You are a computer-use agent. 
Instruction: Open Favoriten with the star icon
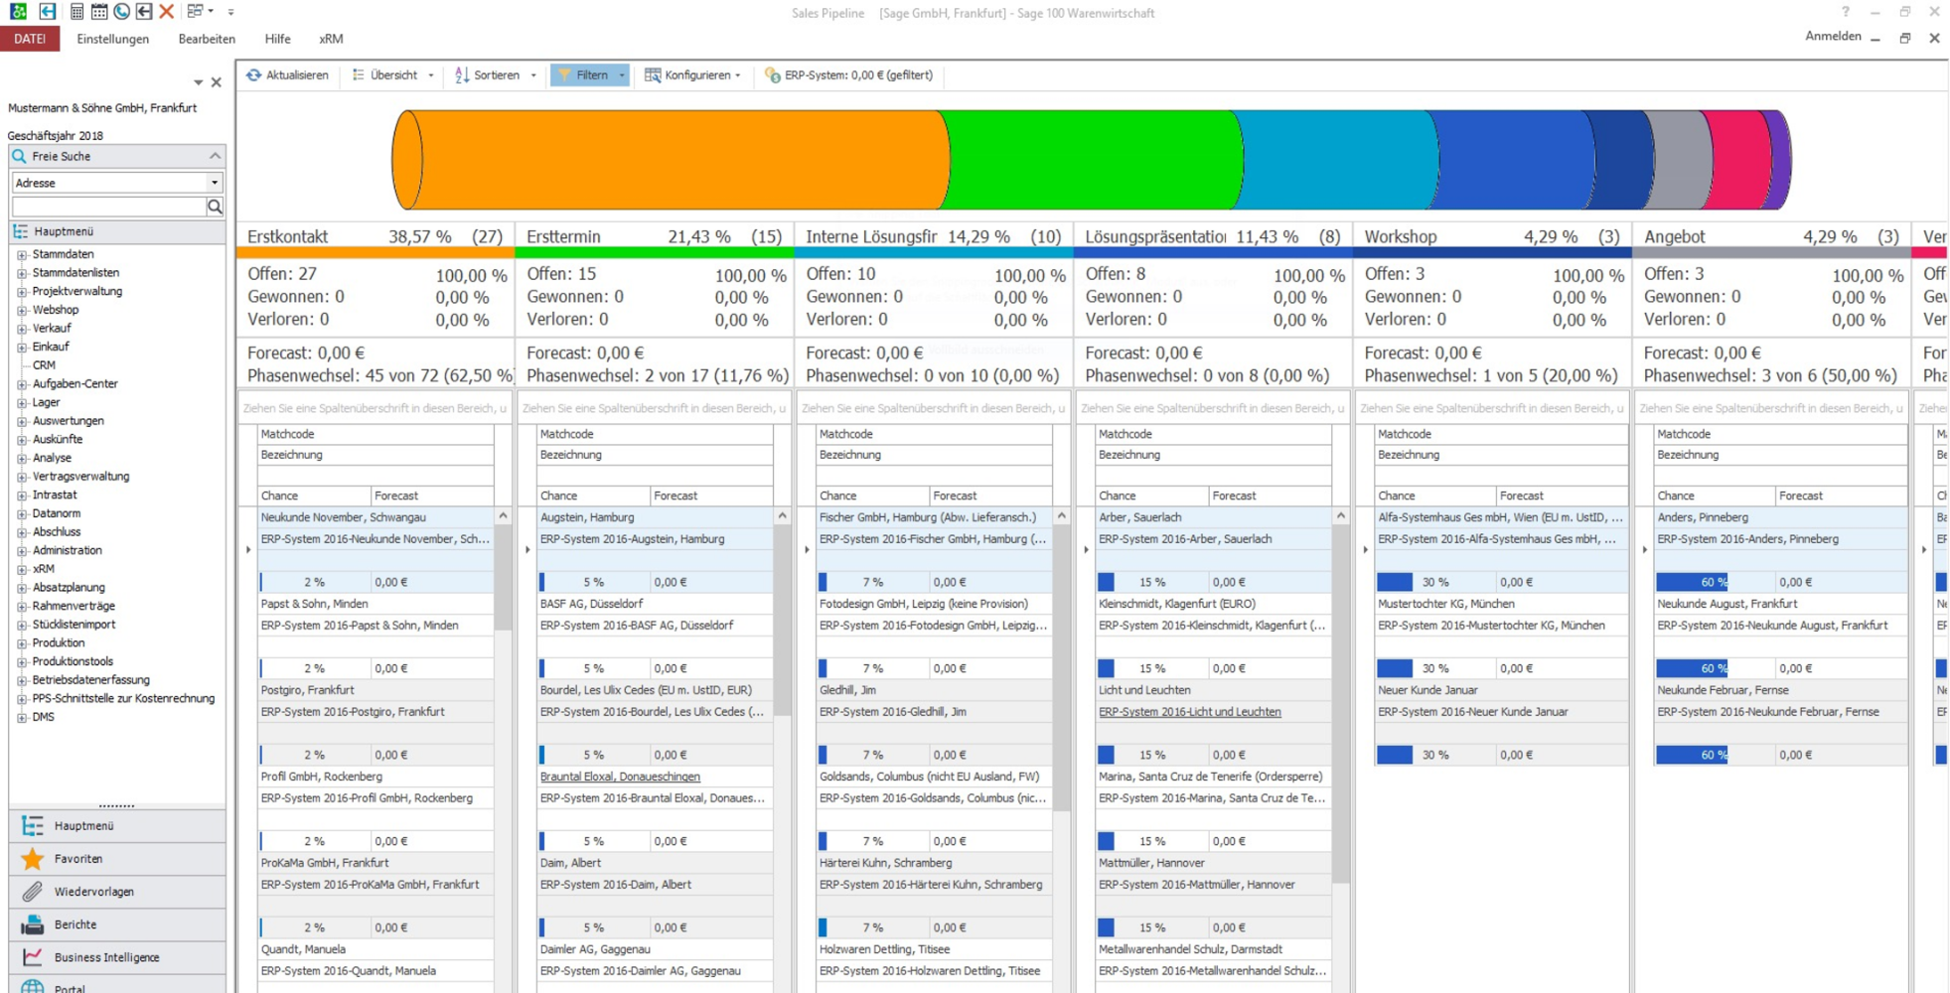(33, 859)
